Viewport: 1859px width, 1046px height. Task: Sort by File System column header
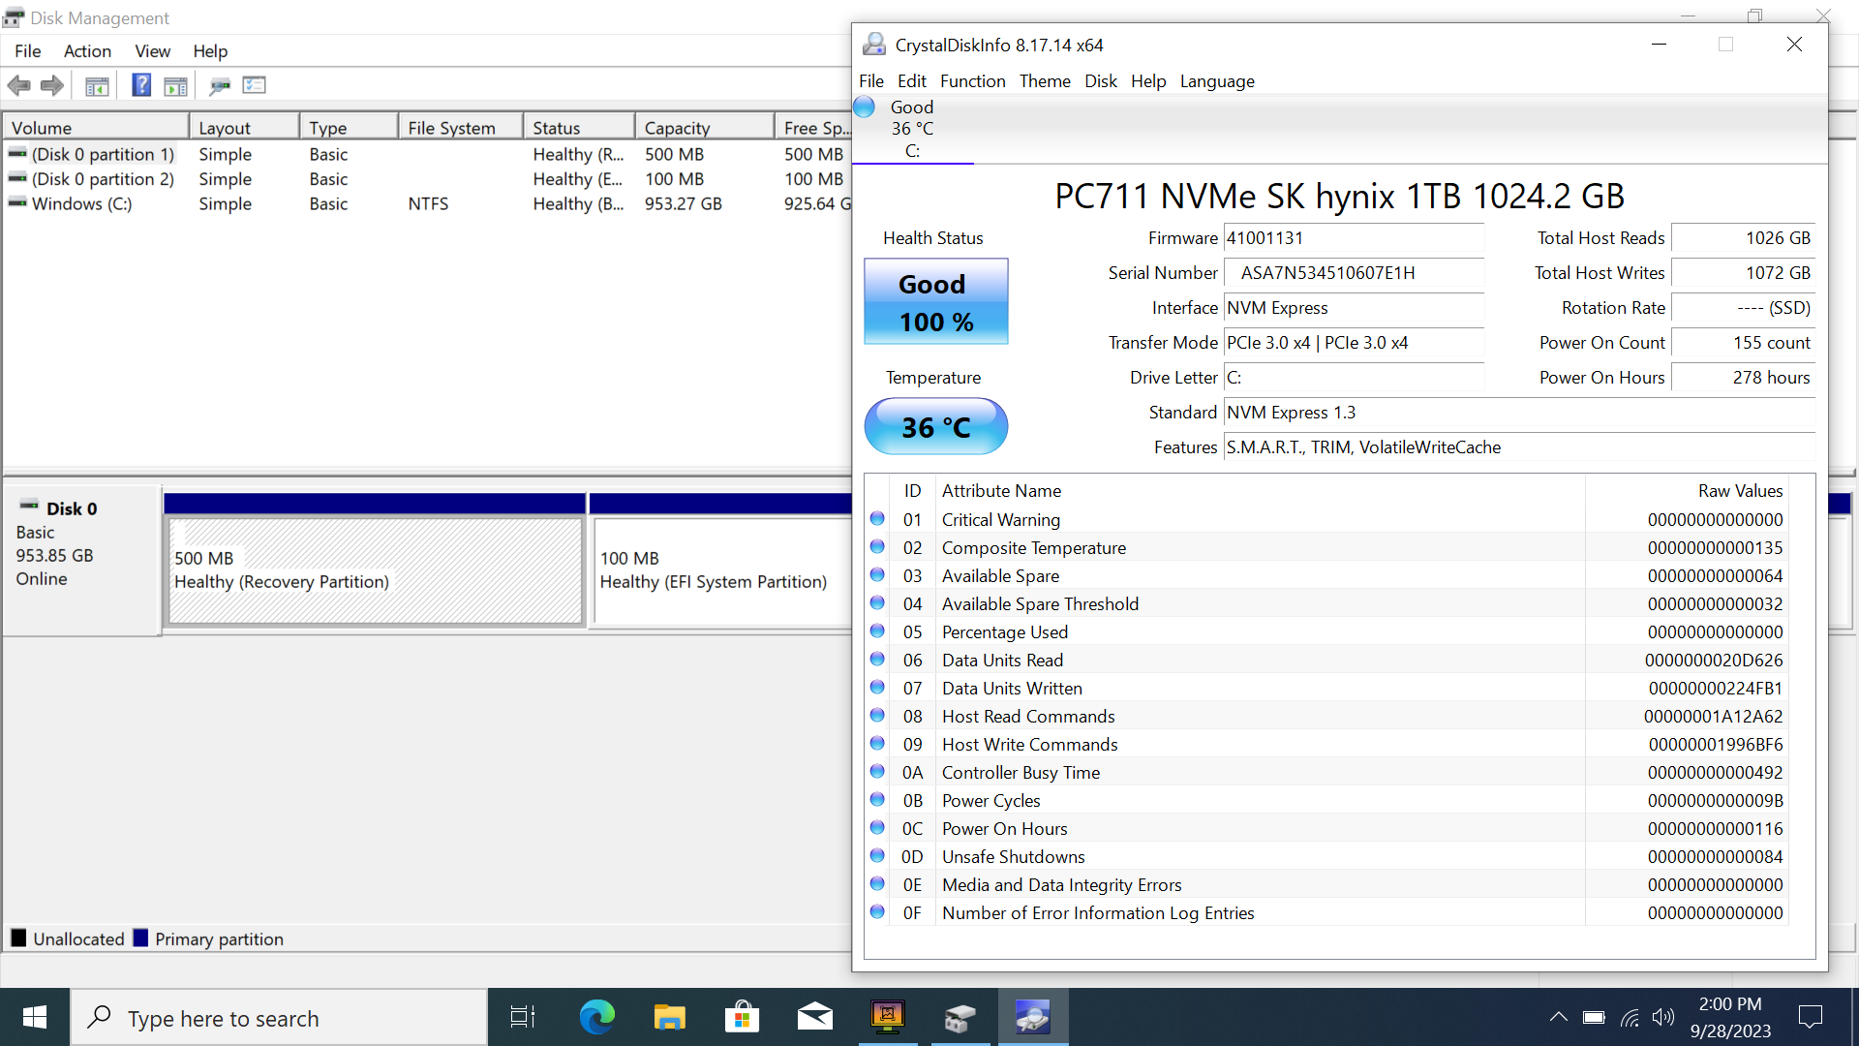[460, 128]
